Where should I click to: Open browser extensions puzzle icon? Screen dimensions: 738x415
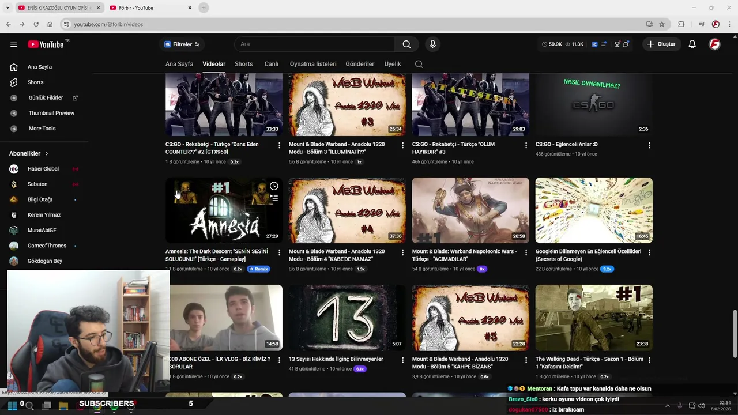tap(681, 24)
